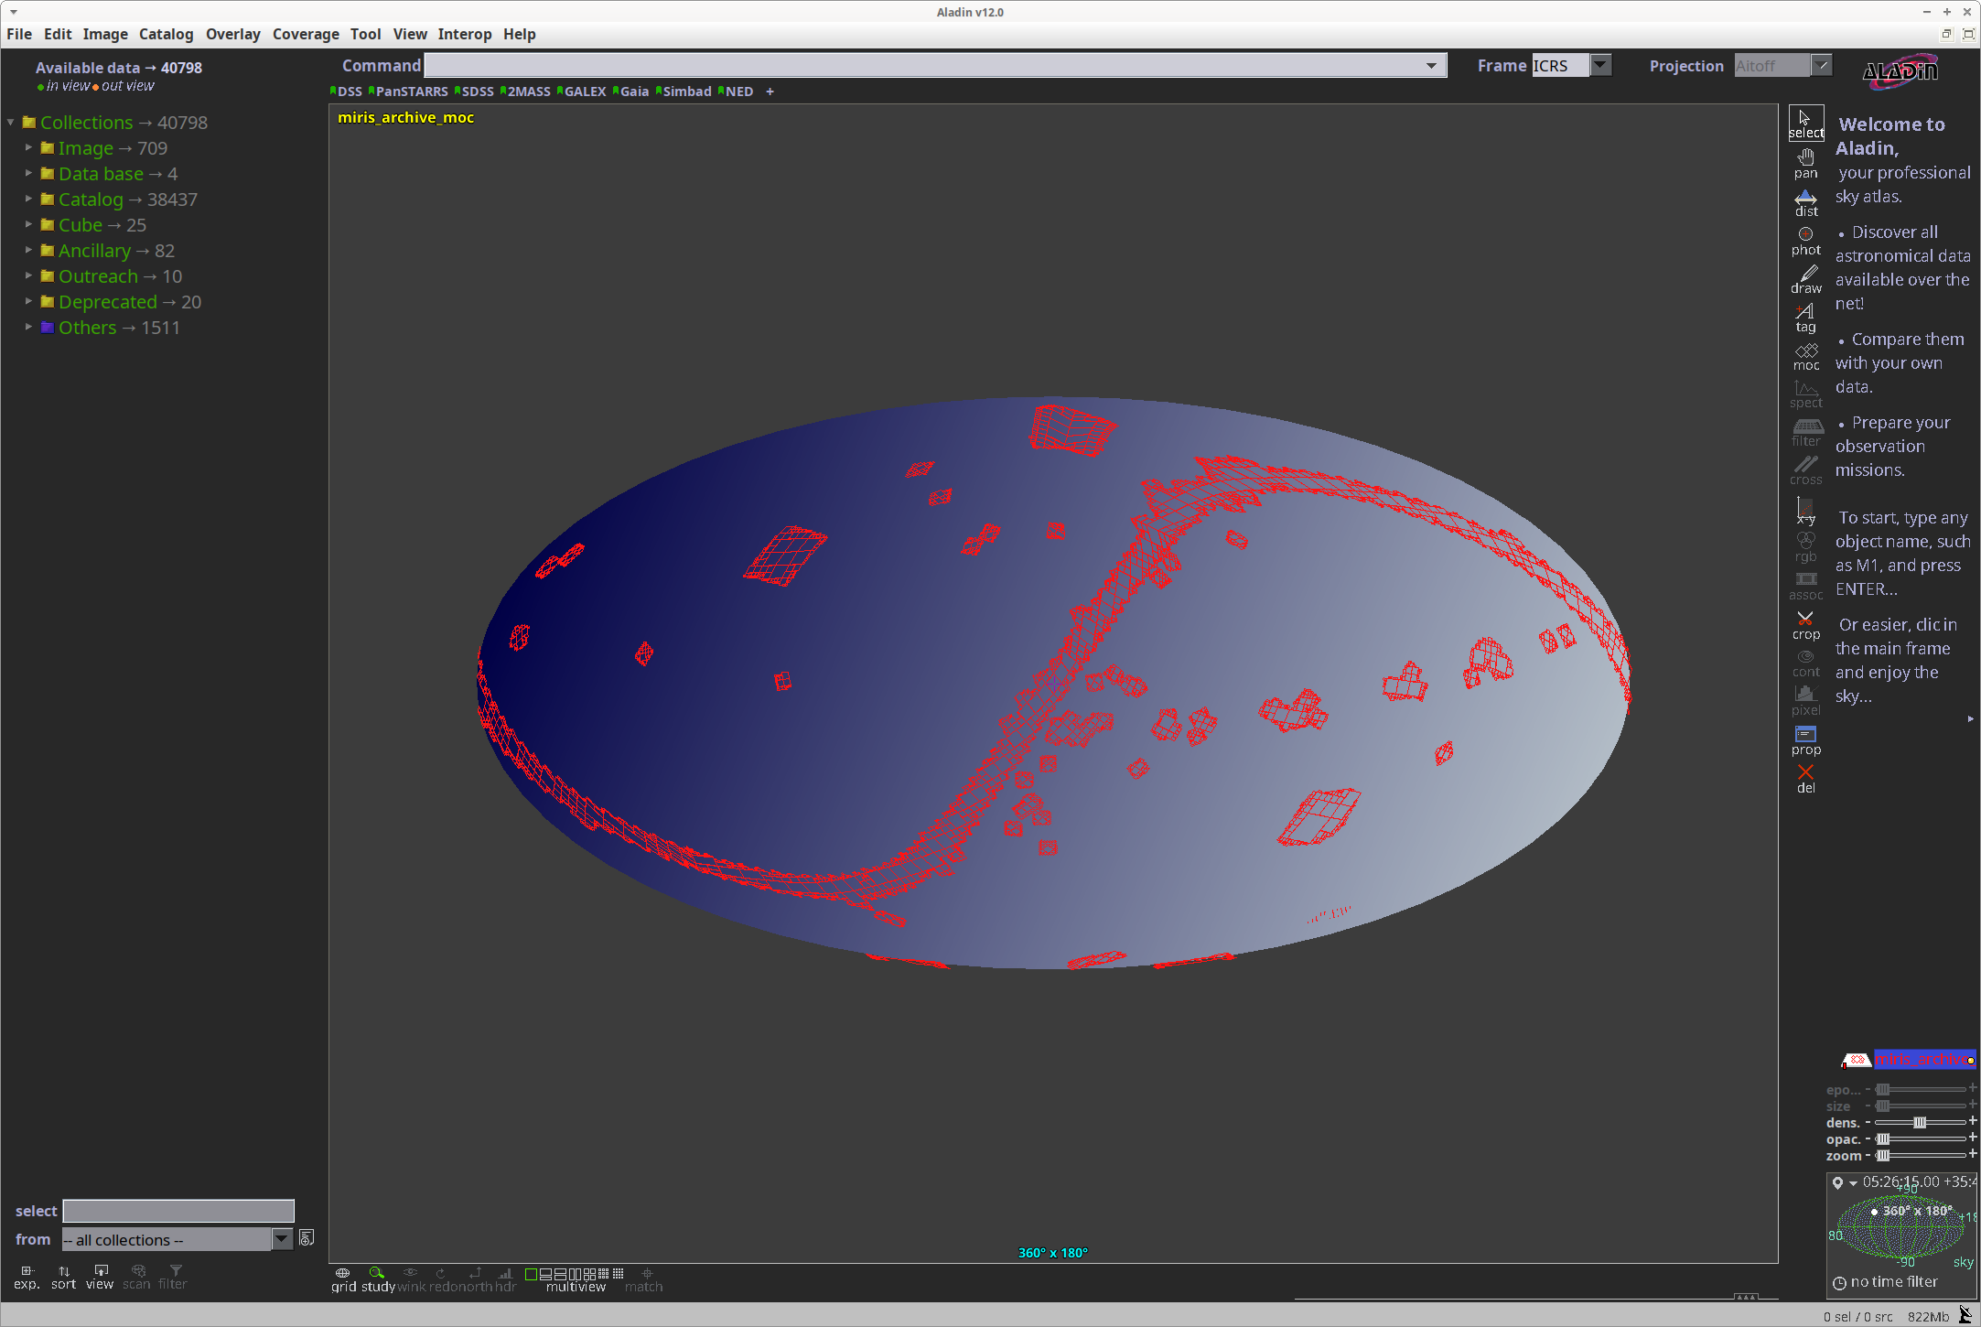Expand the Ancillary folder
The width and height of the screenshot is (1981, 1327).
(x=28, y=250)
